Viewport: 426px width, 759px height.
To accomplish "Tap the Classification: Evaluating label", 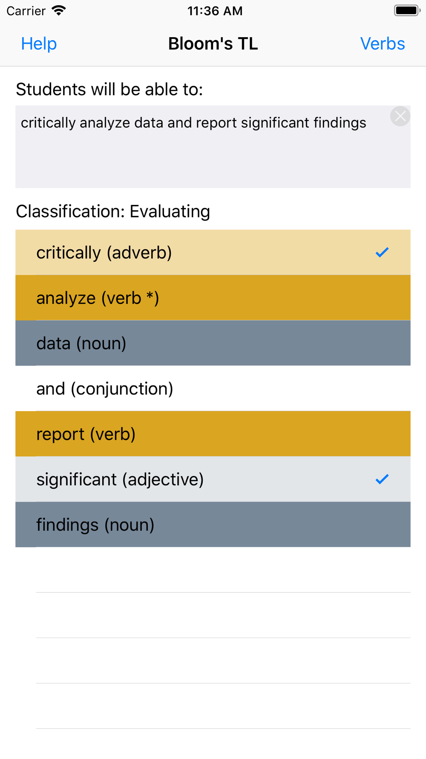I will (x=113, y=211).
